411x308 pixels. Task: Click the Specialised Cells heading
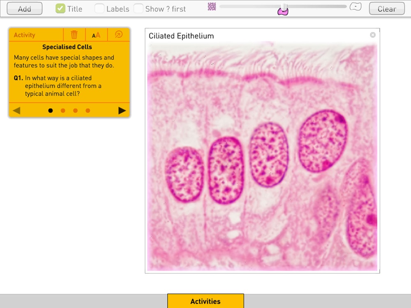(x=67, y=47)
